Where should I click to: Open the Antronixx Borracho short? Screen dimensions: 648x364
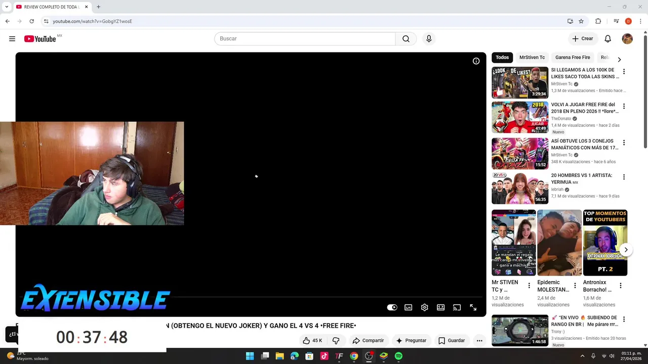pyautogui.click(x=605, y=243)
